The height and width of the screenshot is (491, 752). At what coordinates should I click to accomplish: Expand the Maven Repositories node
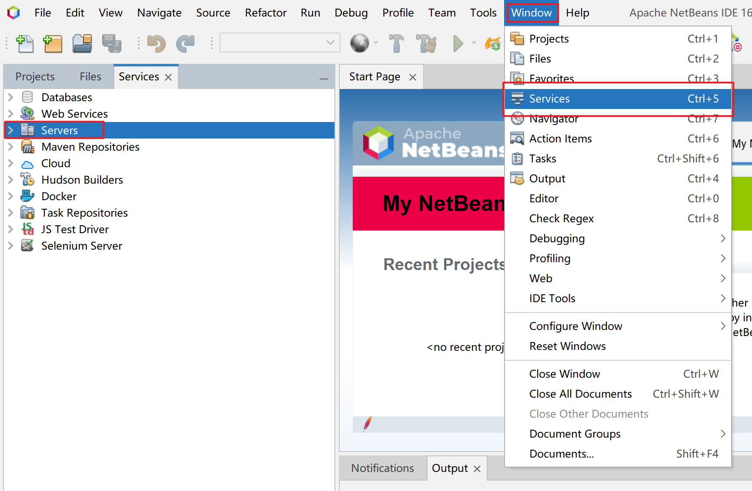tap(11, 146)
